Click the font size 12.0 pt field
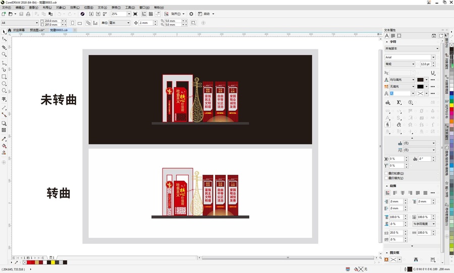454x273 pixels. 425,64
